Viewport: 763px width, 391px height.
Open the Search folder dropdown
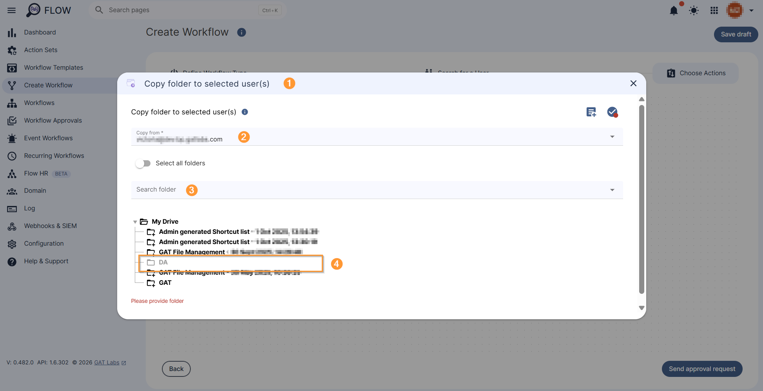pyautogui.click(x=377, y=190)
